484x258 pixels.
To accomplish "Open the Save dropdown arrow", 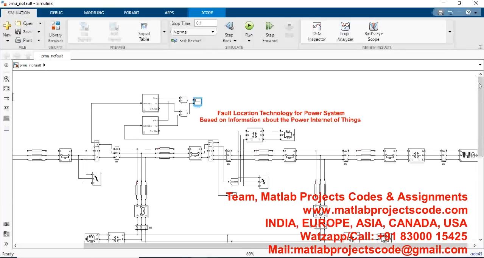I will coord(39,32).
